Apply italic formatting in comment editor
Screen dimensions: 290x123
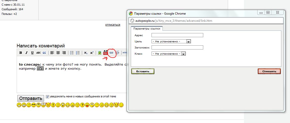(x=26, y=53)
